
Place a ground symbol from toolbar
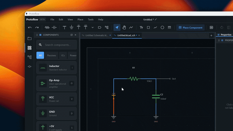[71, 27]
